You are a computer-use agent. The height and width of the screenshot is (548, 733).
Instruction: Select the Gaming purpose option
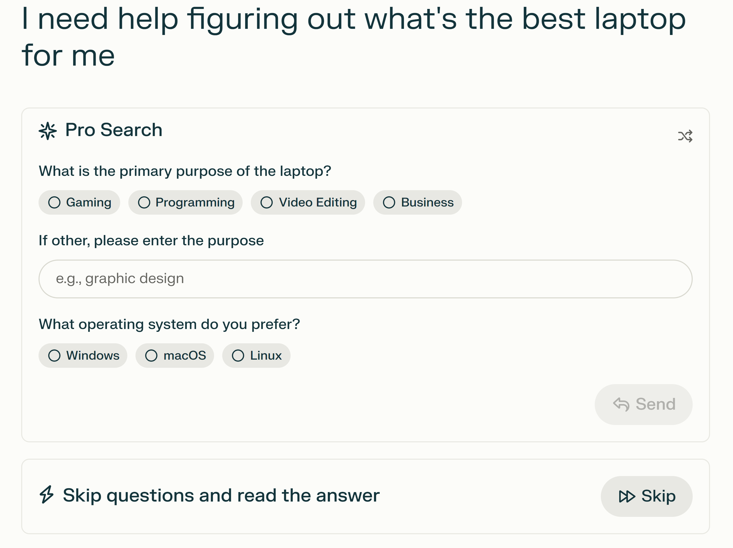(80, 202)
